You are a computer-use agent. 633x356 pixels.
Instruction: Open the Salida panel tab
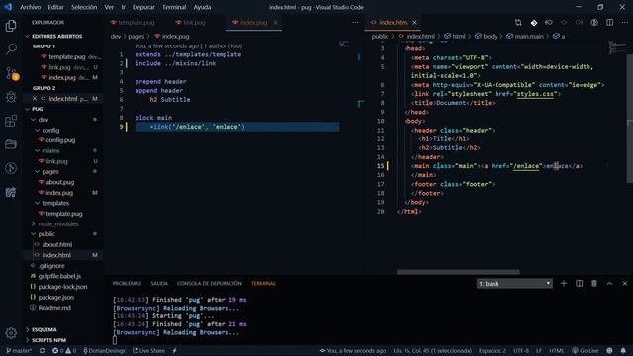[159, 284]
